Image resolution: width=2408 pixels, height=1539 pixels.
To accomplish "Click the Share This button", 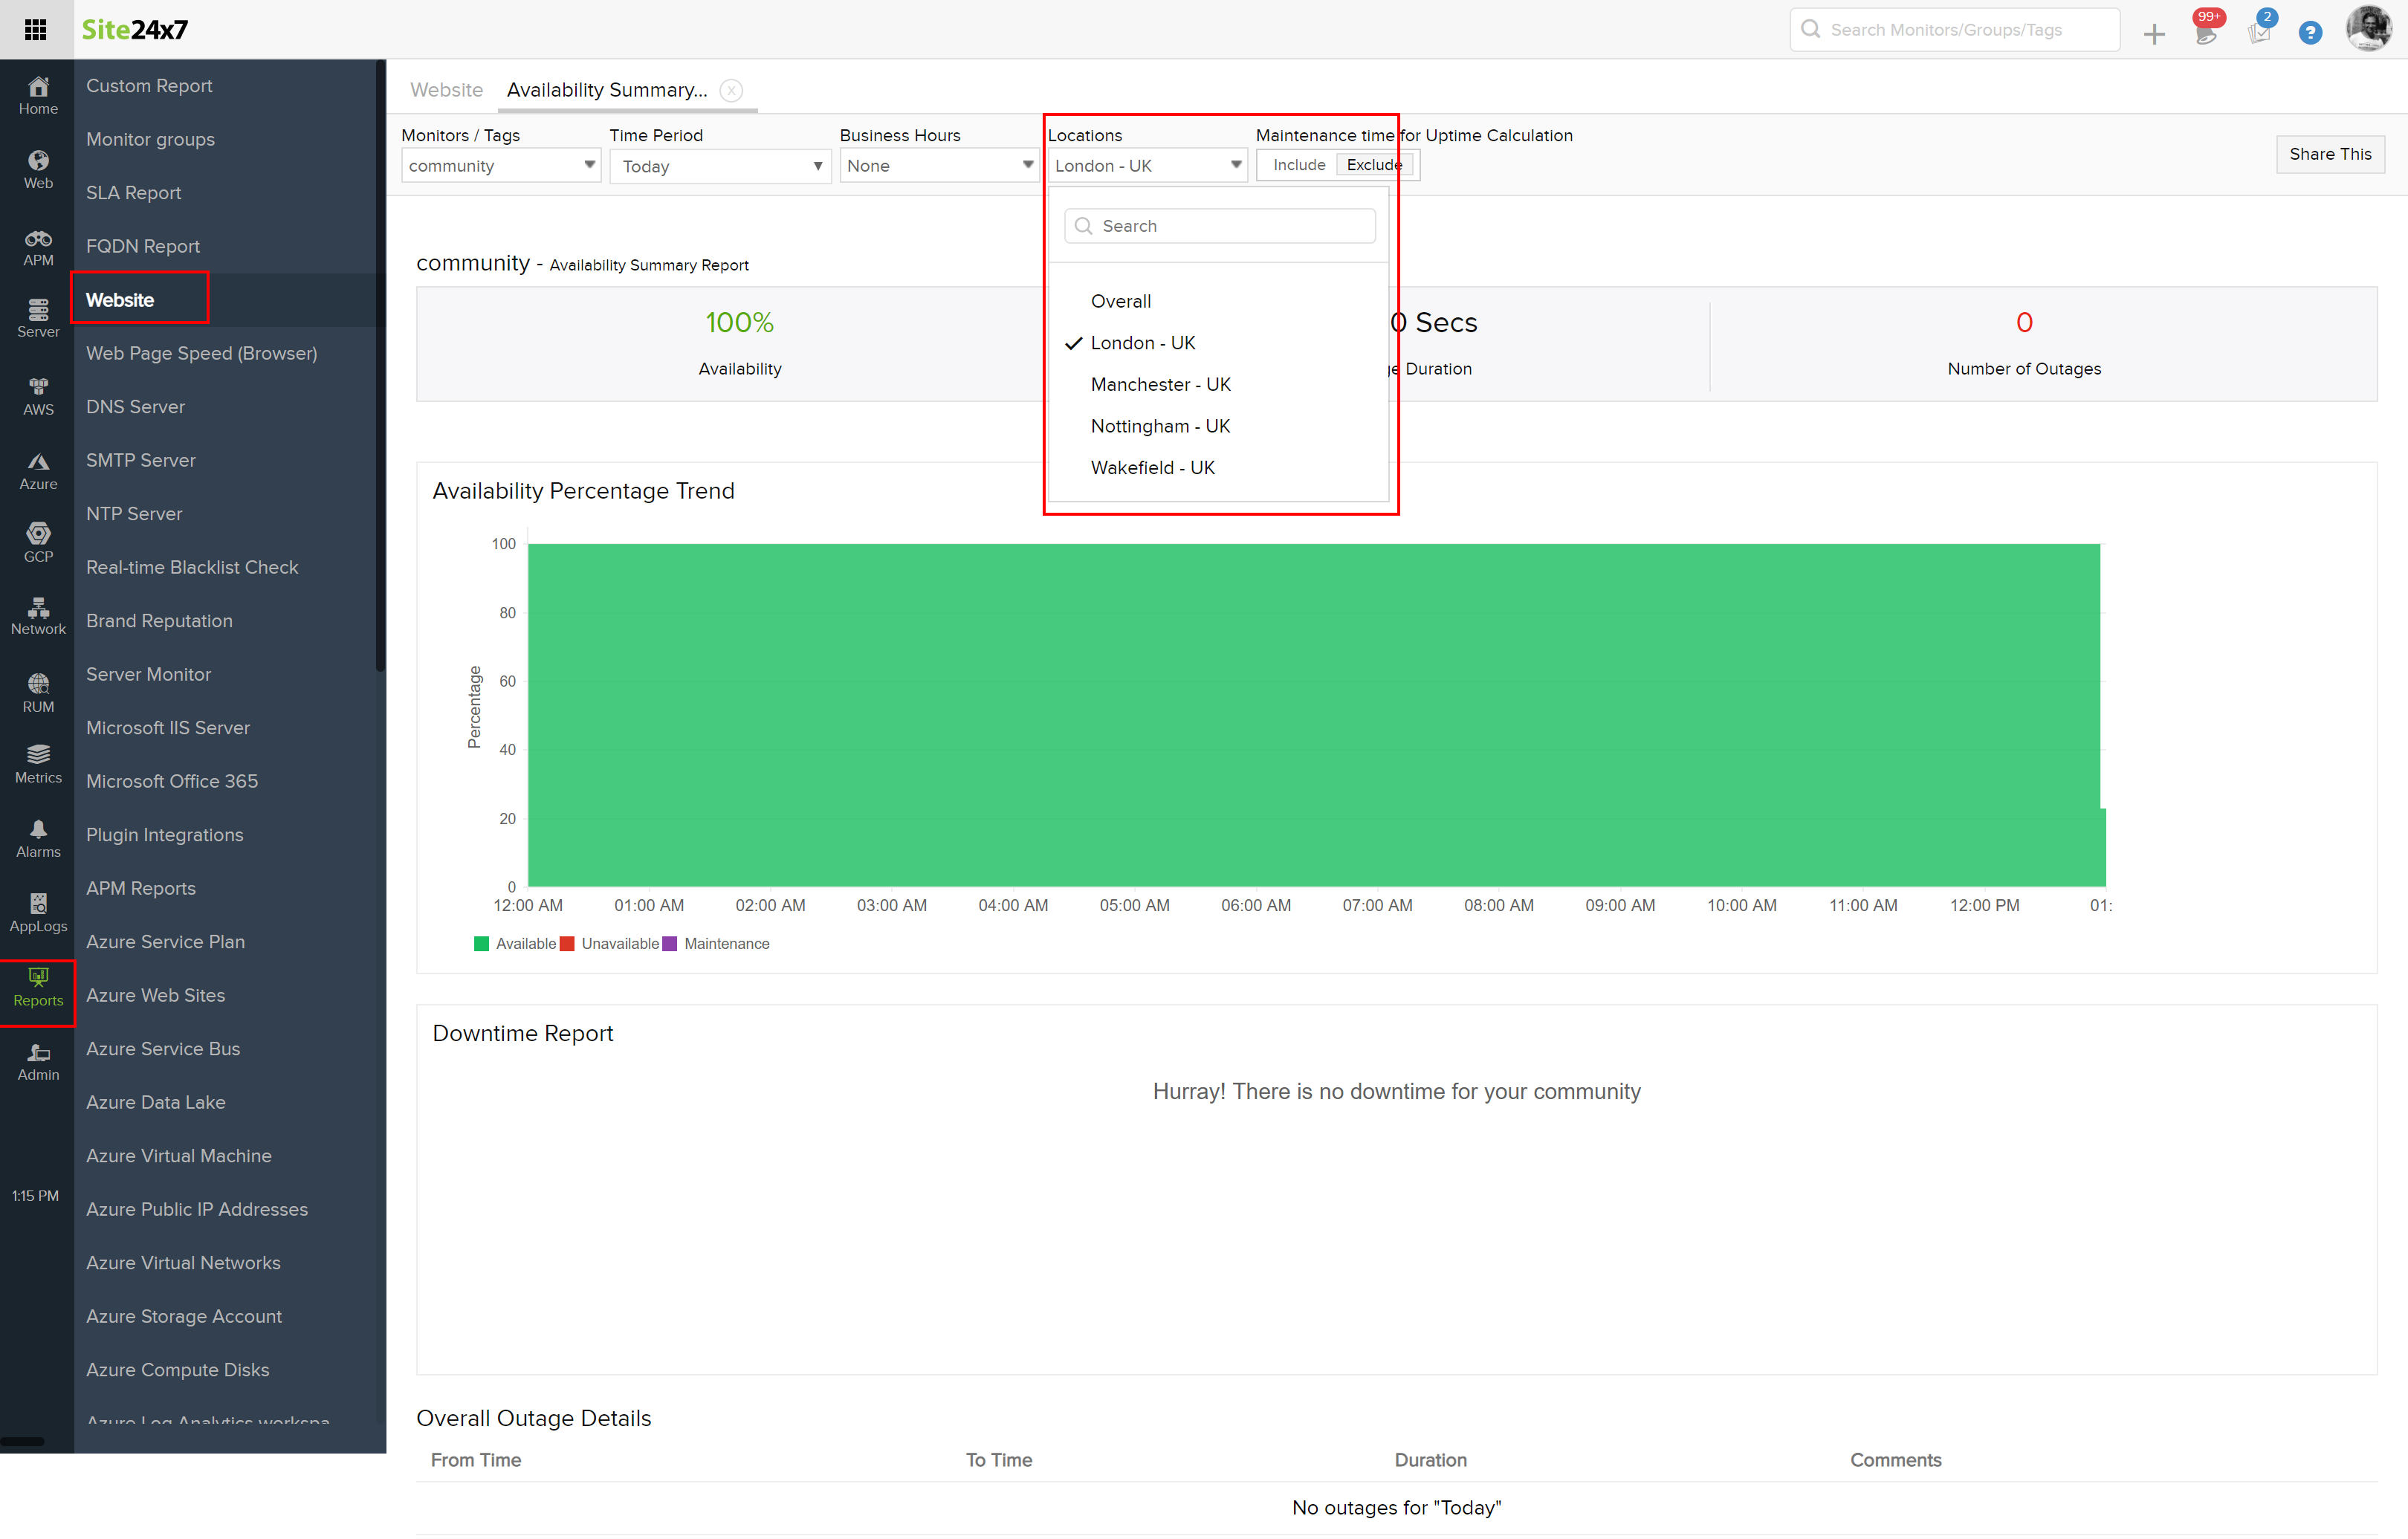I will coord(2329,154).
